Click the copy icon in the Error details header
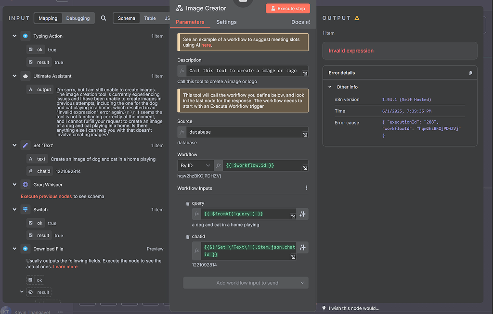The height and width of the screenshot is (314, 493). [x=470, y=73]
